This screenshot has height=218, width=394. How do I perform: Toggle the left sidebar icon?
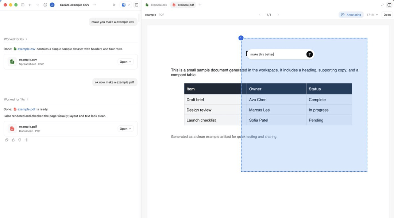[23, 5]
